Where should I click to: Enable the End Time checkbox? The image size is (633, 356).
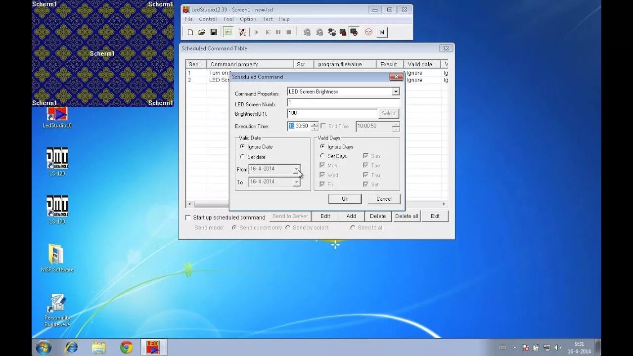pyautogui.click(x=323, y=126)
